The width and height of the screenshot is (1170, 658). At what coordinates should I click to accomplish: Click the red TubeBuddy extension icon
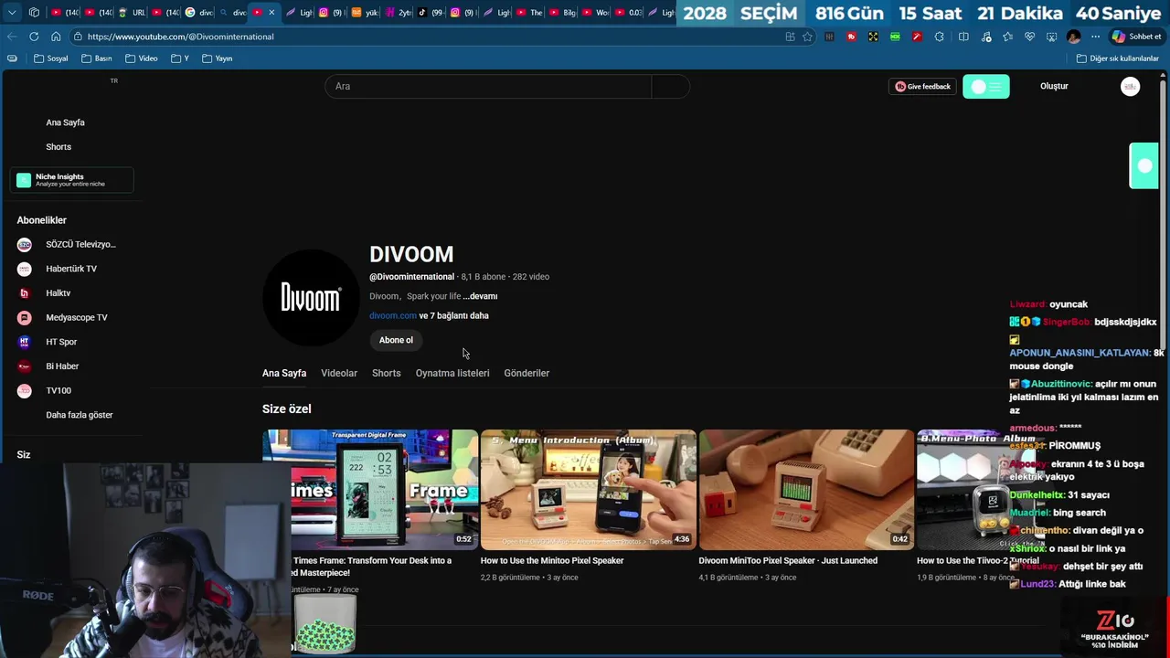[851, 37]
